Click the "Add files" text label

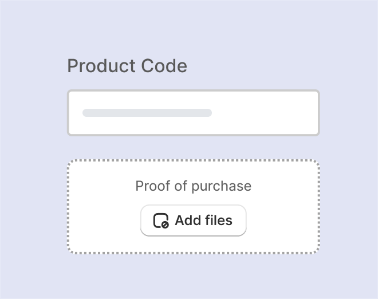(203, 221)
